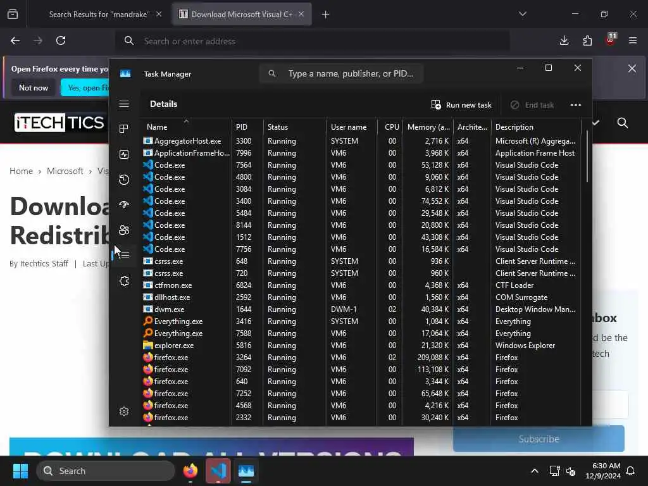The width and height of the screenshot is (648, 486).
Task: Select ctfmon.exe process row
Action: [361, 285]
